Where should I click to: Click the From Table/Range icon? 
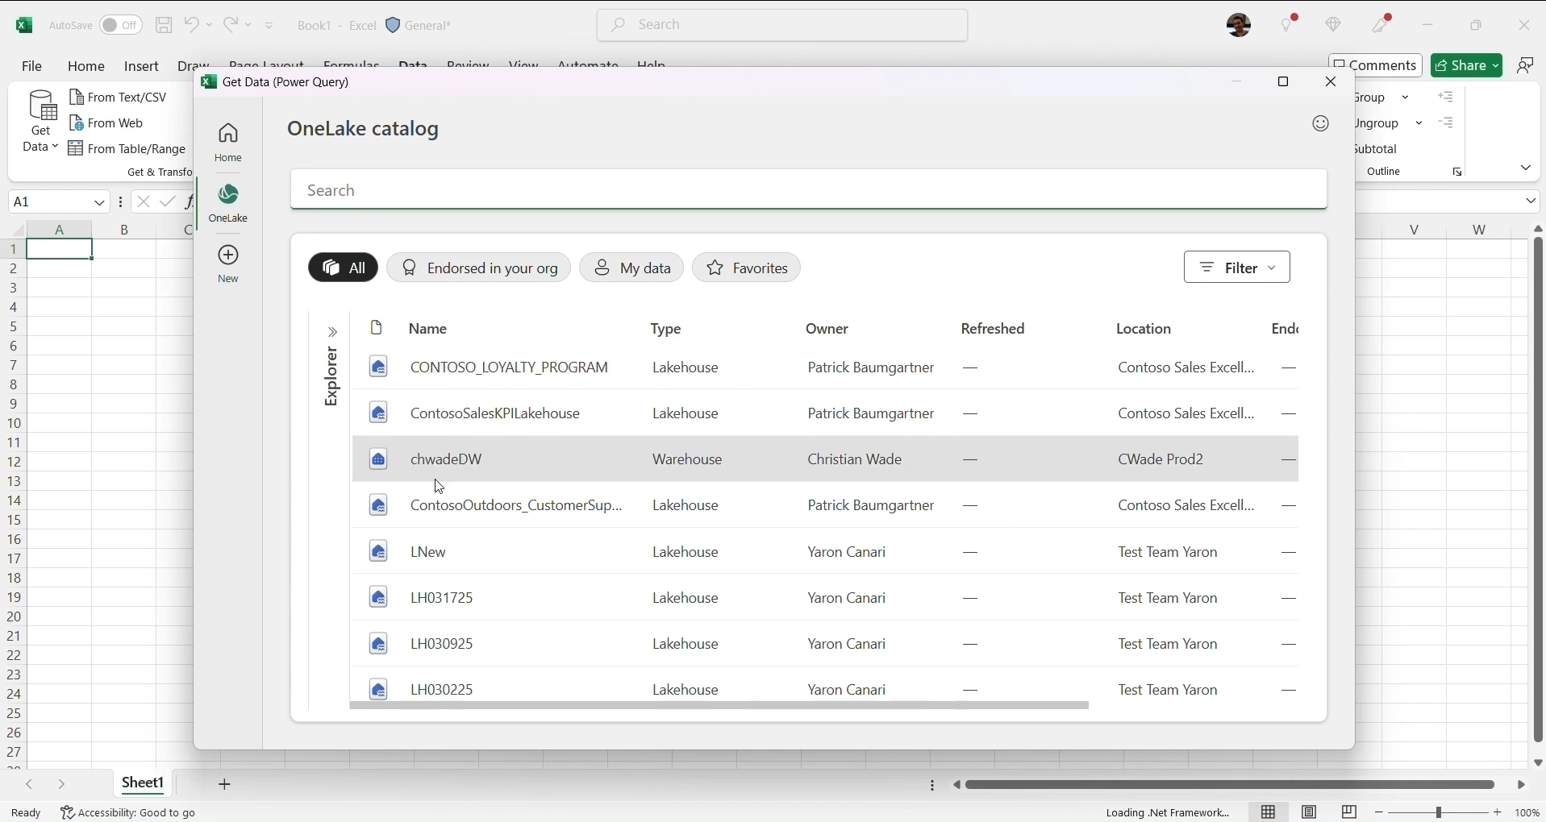click(x=76, y=149)
